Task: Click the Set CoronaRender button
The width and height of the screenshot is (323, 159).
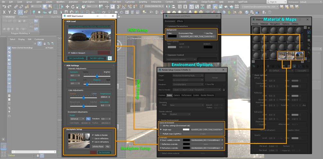Action: coord(76,58)
